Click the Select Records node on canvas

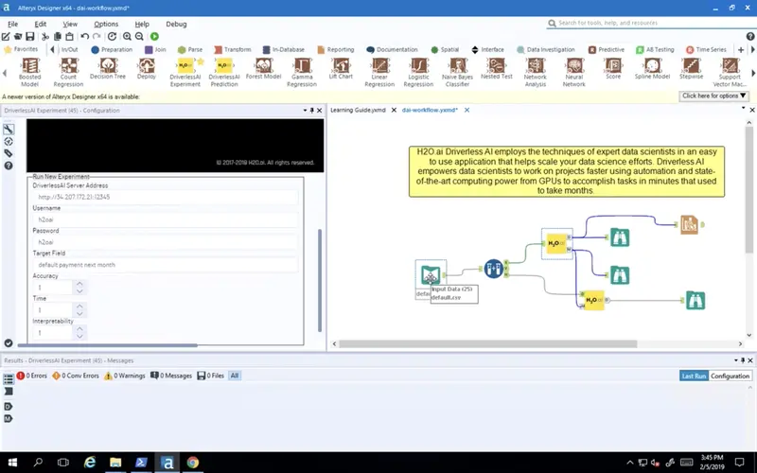[493, 269]
